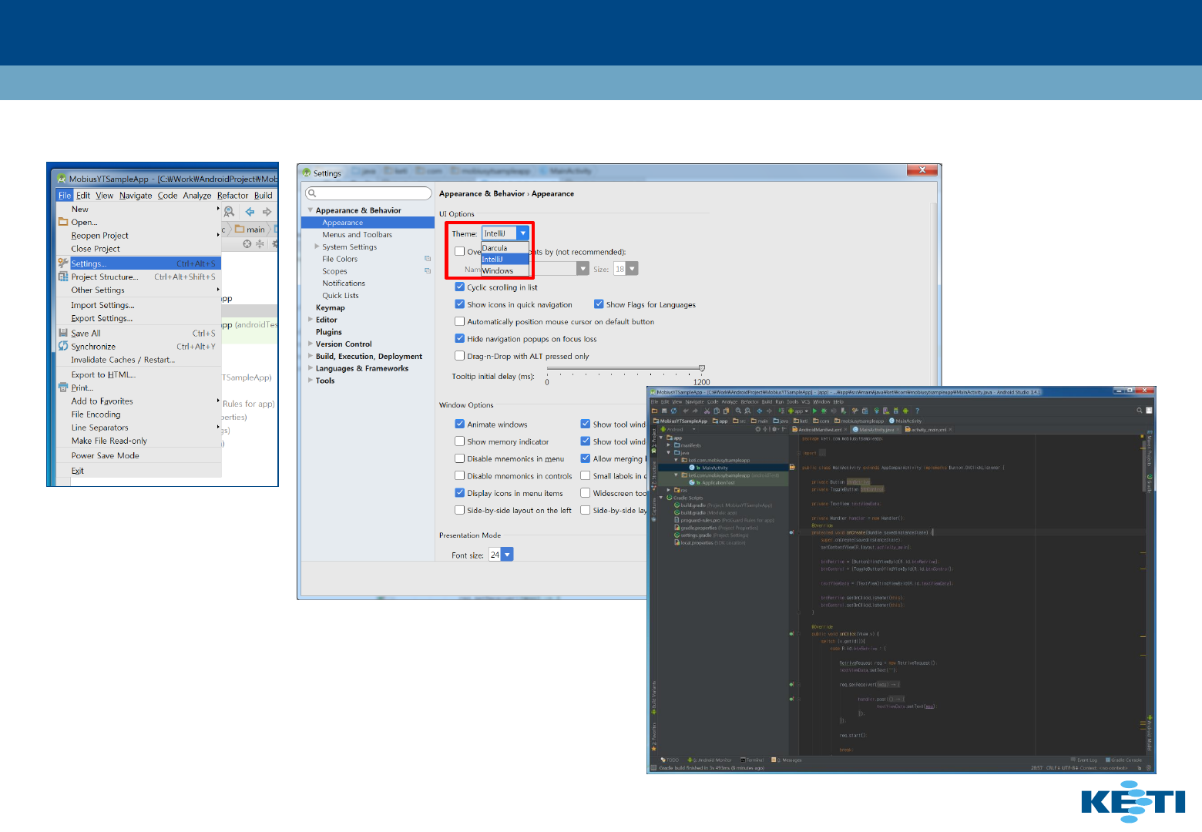This screenshot has height=832, width=1202.
Task: Click the Tooltip initial delay slider handle
Action: pos(701,368)
